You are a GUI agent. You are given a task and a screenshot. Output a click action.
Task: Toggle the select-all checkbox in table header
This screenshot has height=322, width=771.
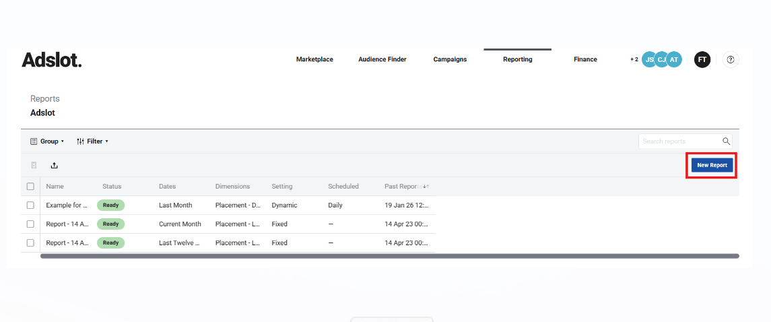[x=30, y=187]
